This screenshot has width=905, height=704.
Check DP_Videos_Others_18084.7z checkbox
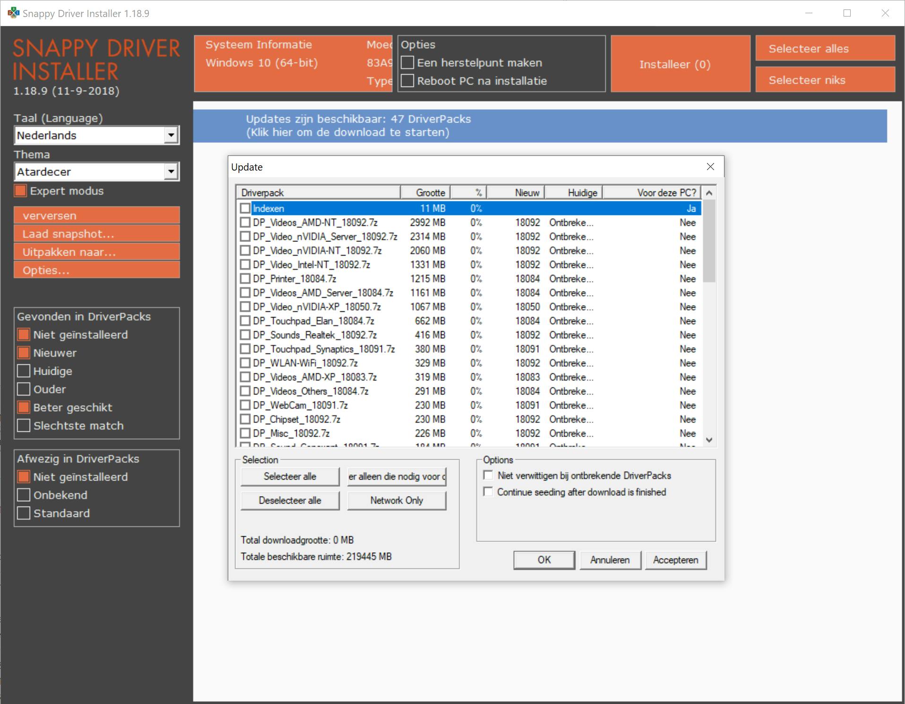245,391
